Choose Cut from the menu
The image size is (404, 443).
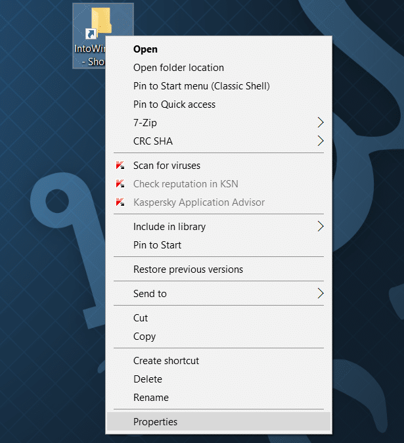pyautogui.click(x=219, y=318)
